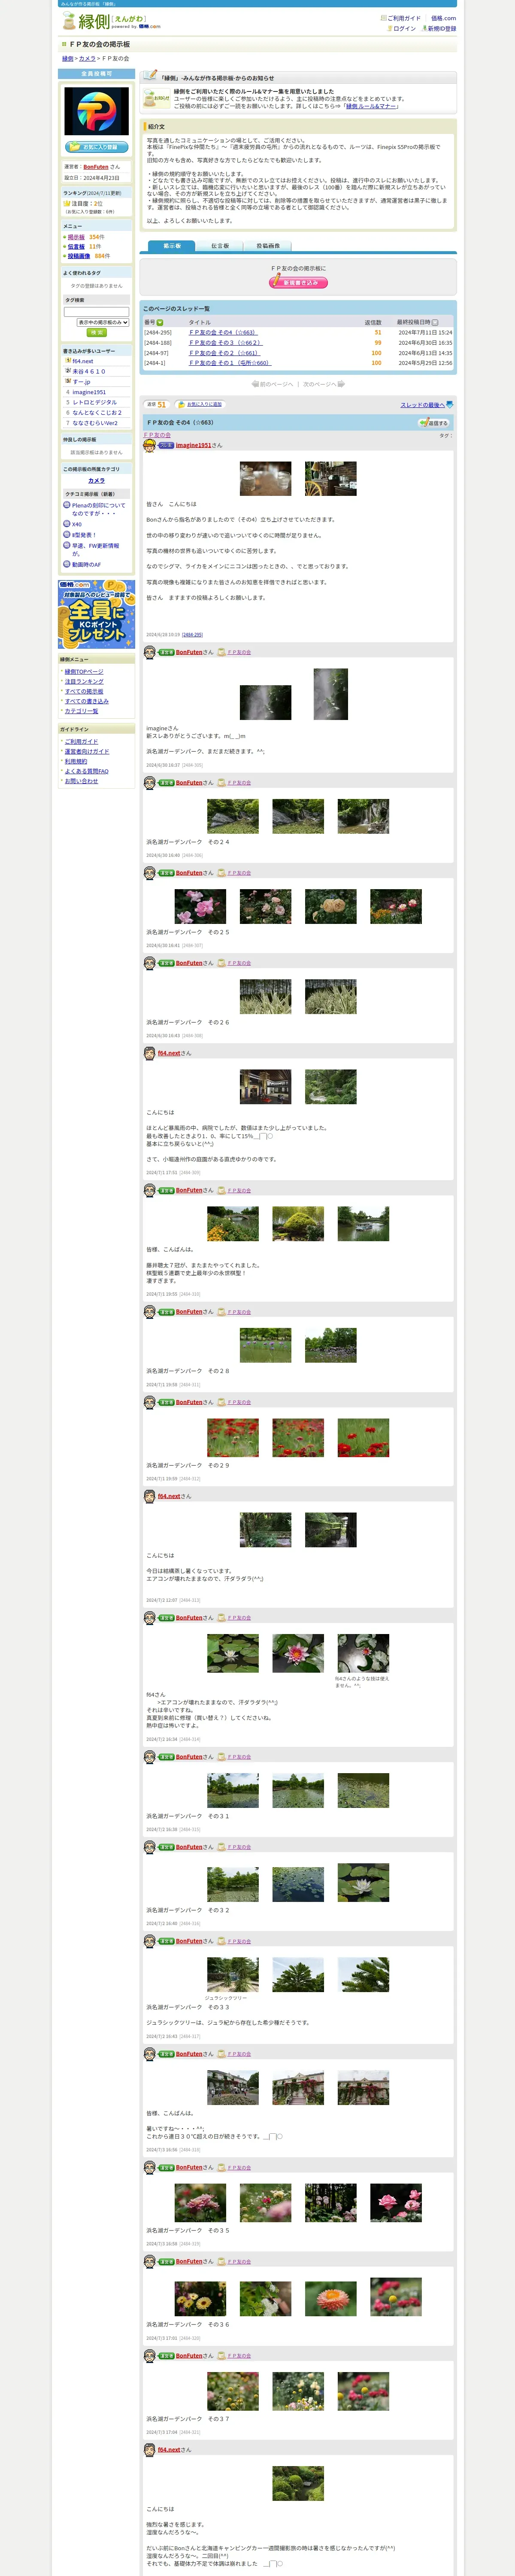The image size is (515, 2576).
Task: Click 返信する button on thread header
Action: (434, 423)
